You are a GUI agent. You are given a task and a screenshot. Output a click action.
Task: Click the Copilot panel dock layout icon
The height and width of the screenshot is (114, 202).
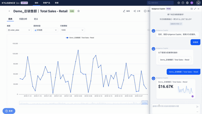pos(192,9)
